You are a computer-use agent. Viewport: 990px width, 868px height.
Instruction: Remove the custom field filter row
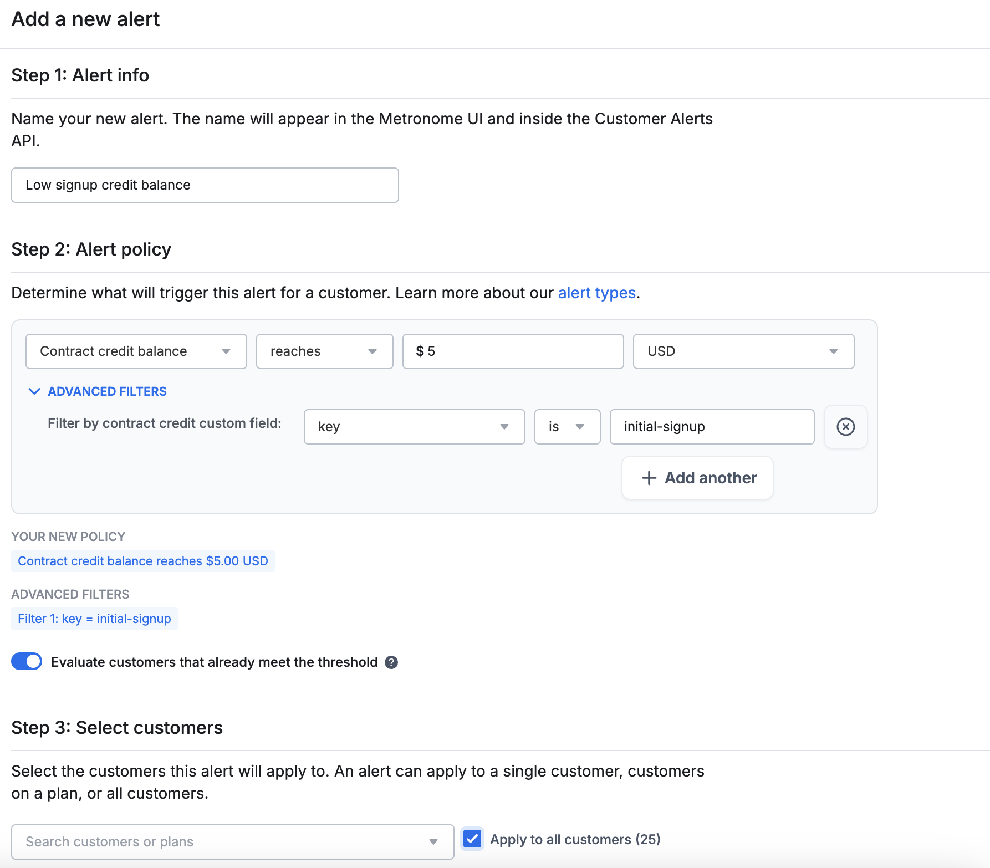(x=845, y=427)
